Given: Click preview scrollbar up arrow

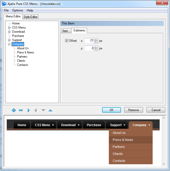Looking at the screenshot, I should 164,118.
